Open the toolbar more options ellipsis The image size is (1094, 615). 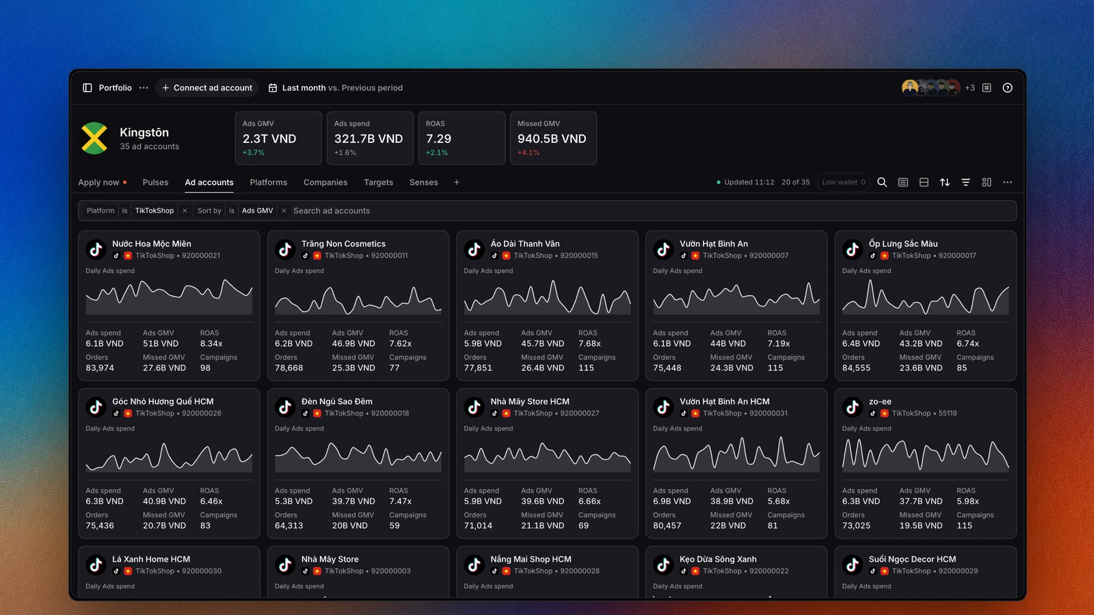point(1007,182)
